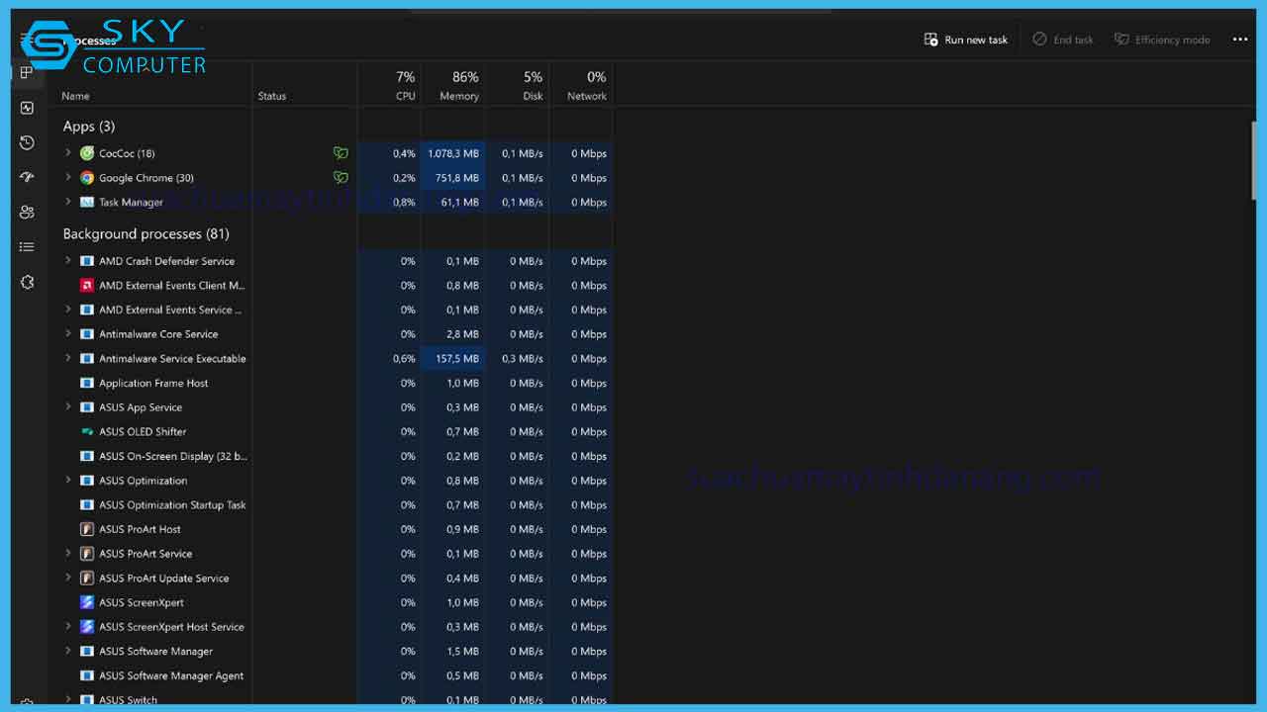The width and height of the screenshot is (1267, 712).
Task: Open the Users page sidebar icon
Action: [x=27, y=212]
